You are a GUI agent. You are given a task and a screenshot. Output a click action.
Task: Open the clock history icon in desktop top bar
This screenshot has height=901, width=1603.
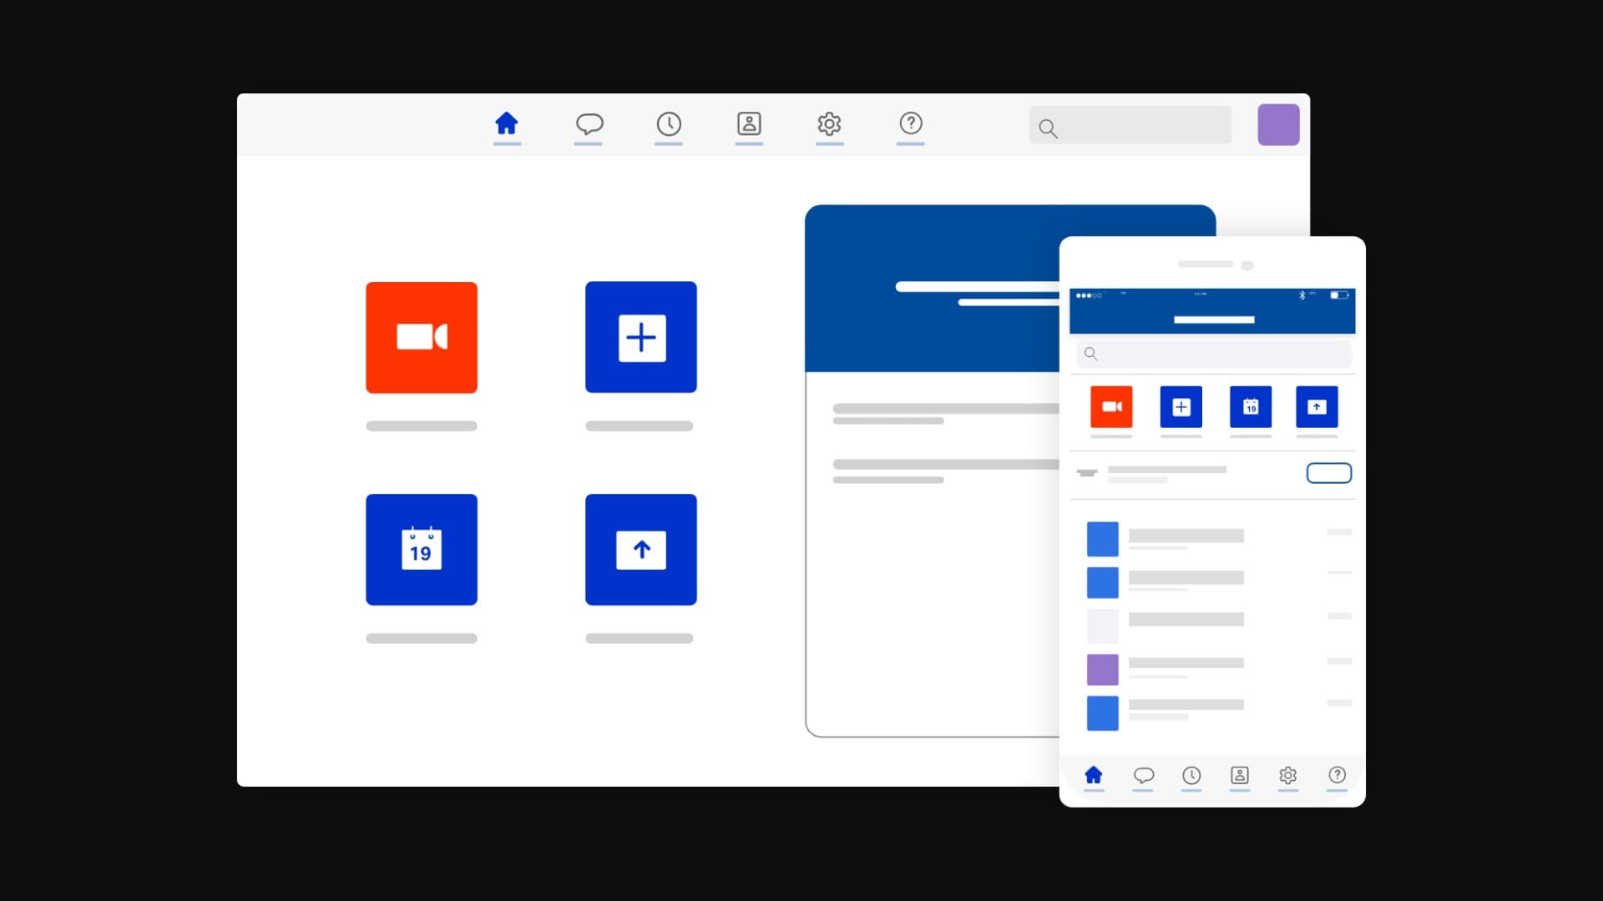coord(669,124)
